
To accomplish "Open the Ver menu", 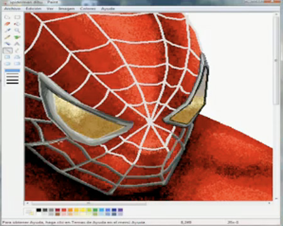I will [x=50, y=9].
